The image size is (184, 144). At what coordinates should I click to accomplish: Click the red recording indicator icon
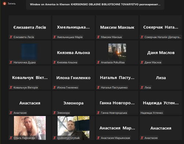[x=5, y=4]
